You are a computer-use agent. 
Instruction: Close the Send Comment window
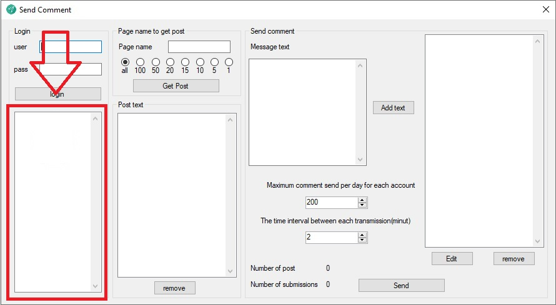tap(545, 9)
